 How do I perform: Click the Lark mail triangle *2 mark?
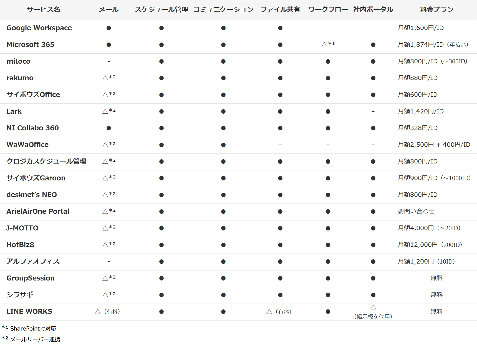pos(109,111)
